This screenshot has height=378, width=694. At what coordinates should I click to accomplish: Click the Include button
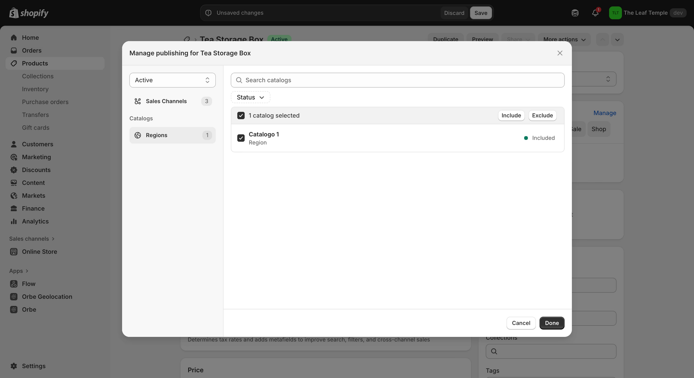(511, 115)
